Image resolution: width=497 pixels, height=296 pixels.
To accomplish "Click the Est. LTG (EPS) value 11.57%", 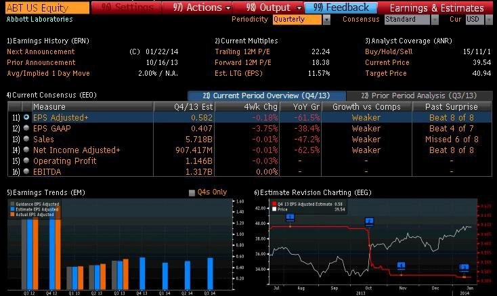I will 319,73.
